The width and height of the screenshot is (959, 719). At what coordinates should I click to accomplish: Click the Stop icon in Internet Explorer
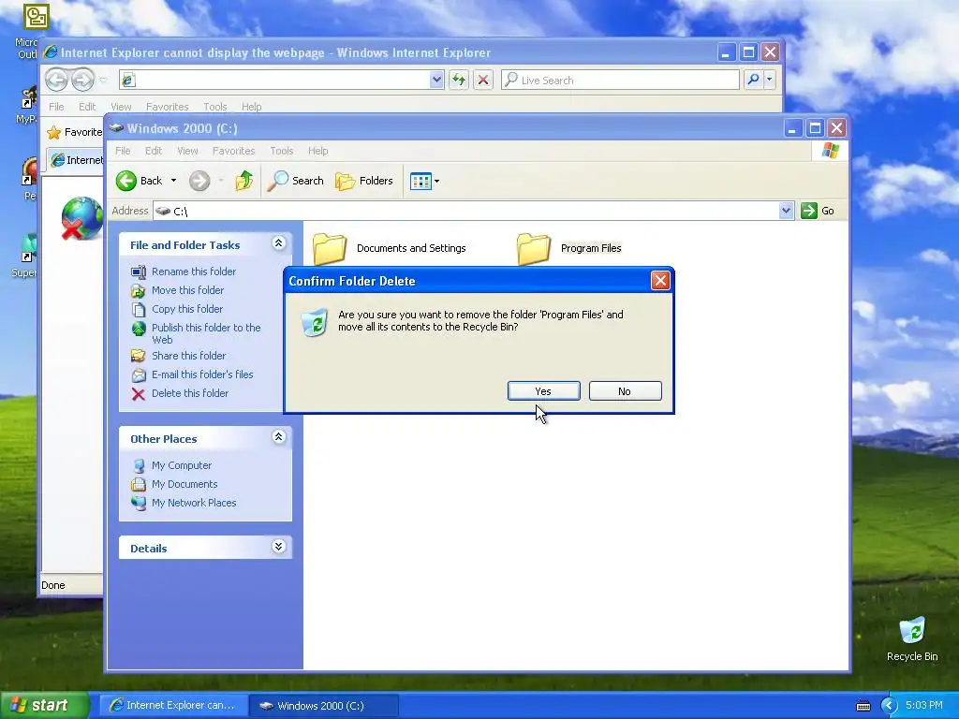point(483,80)
